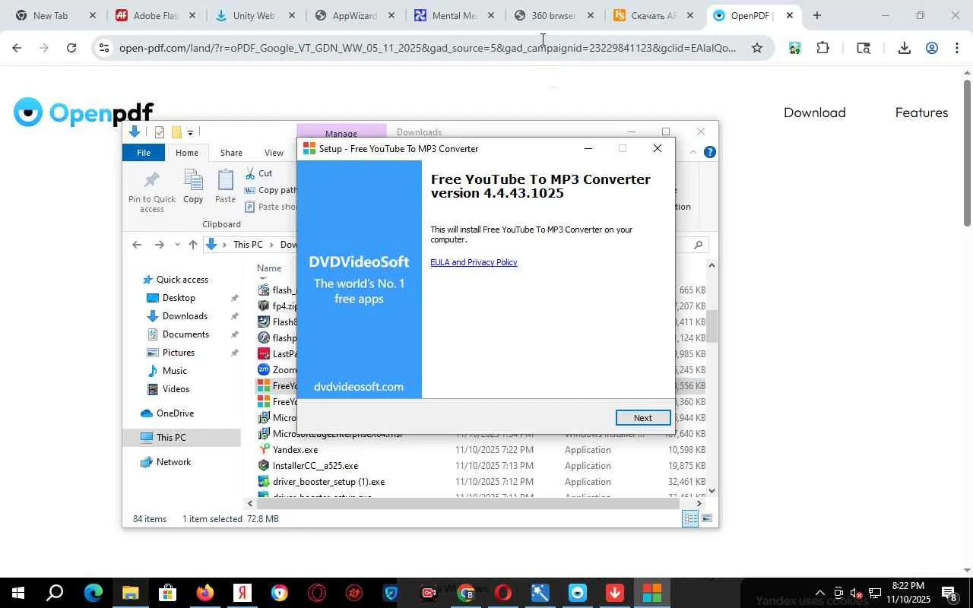
Task: Click the Explorer search magnifier icon
Action: pos(699,245)
